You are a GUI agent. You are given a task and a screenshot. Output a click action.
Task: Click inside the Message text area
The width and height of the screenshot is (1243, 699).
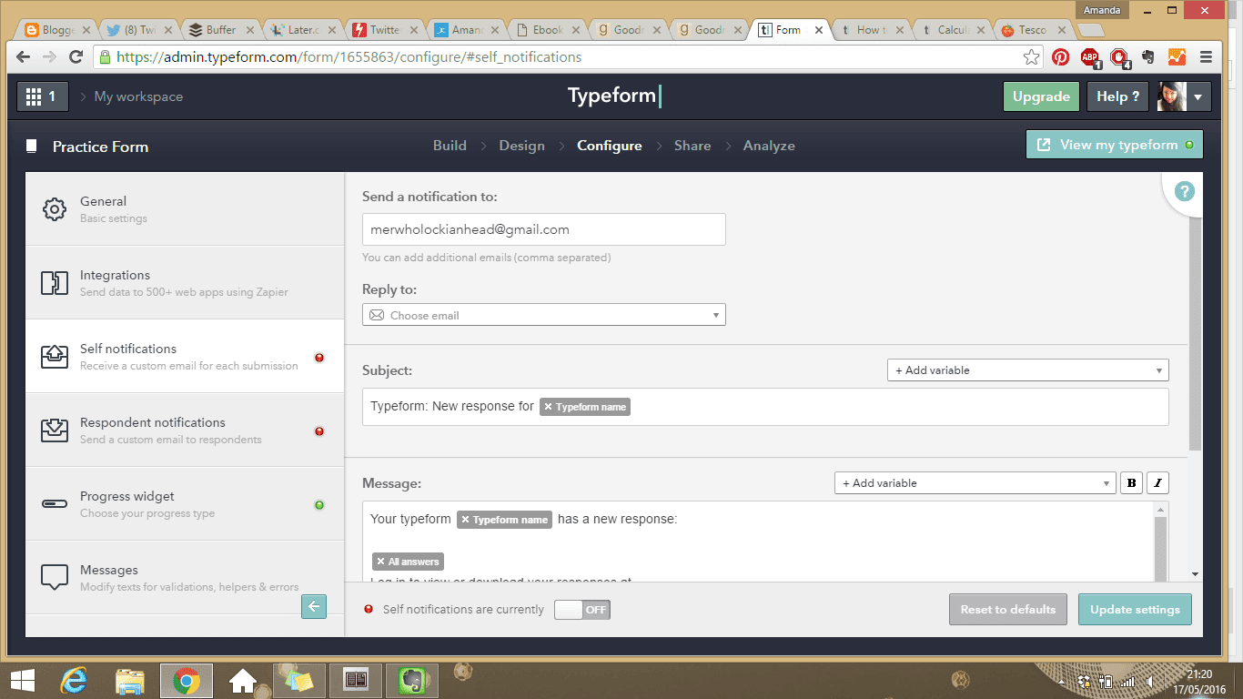[x=758, y=542]
